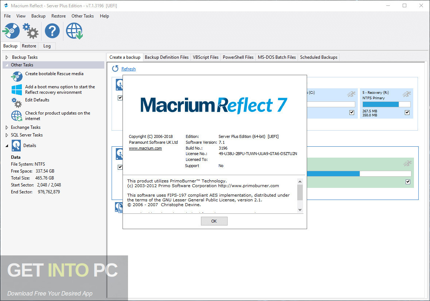The width and height of the screenshot is (430, 301).
Task: Click the Macrium Reflect title bar app icon
Action: pyautogui.click(x=6, y=5)
